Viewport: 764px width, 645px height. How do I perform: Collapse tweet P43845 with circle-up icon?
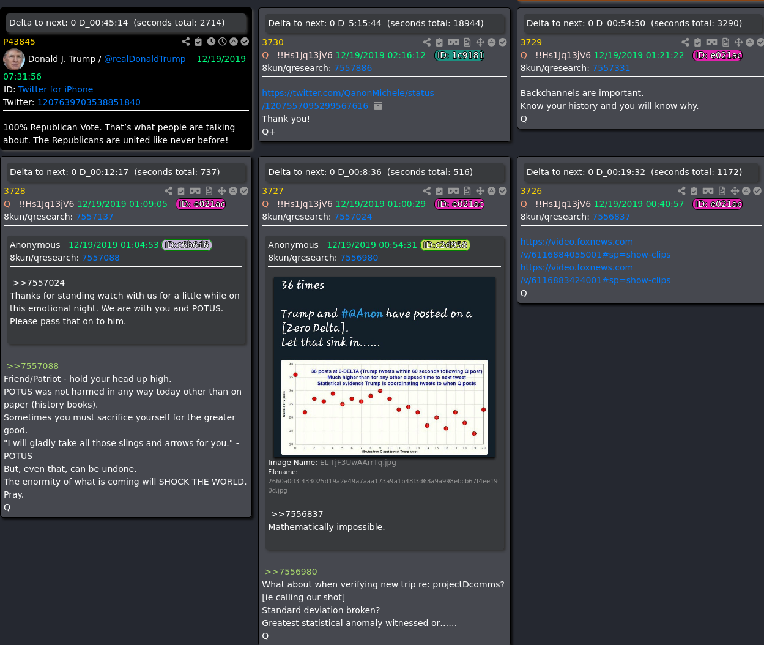[x=234, y=42]
